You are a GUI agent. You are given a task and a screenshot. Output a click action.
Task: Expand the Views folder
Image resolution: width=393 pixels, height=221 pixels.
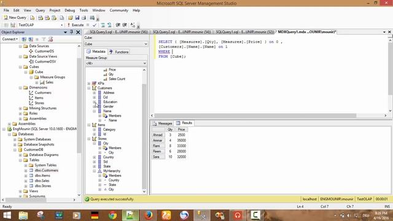coord(20,192)
